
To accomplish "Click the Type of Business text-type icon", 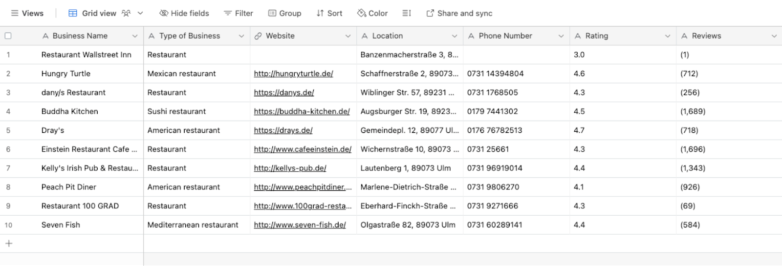I will click(x=152, y=36).
